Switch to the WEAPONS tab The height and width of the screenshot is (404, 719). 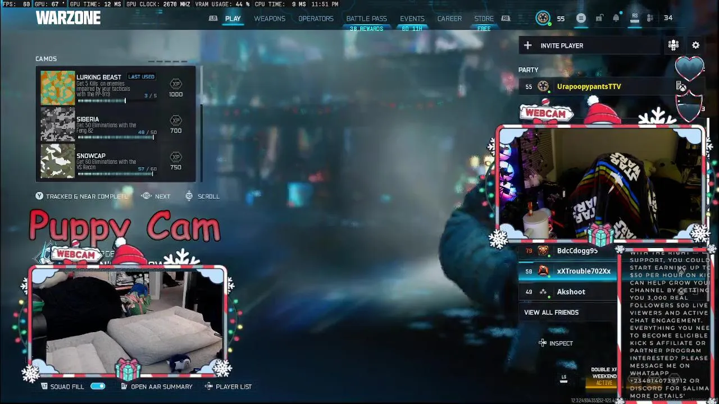pyautogui.click(x=270, y=19)
